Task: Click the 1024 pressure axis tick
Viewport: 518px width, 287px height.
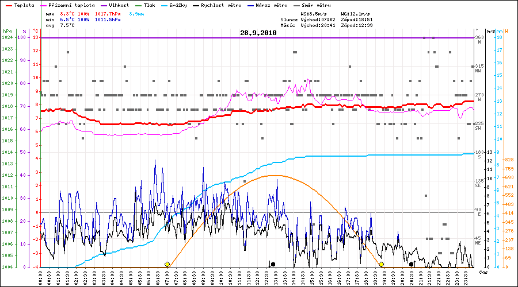Action: pos(7,37)
